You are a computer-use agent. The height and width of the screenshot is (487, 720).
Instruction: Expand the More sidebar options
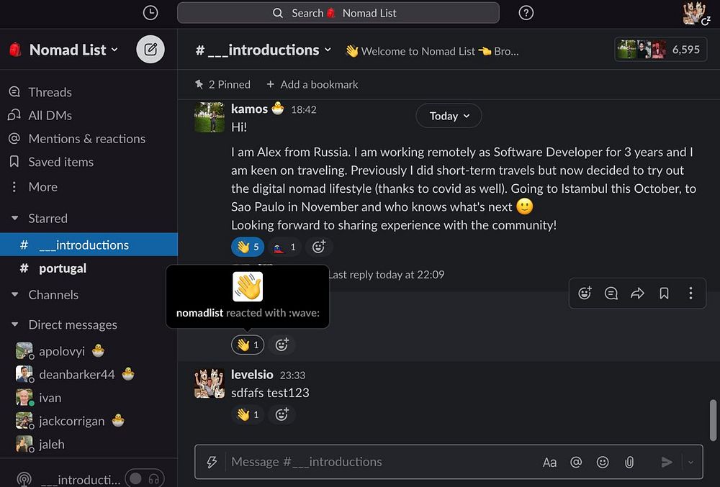point(89,186)
